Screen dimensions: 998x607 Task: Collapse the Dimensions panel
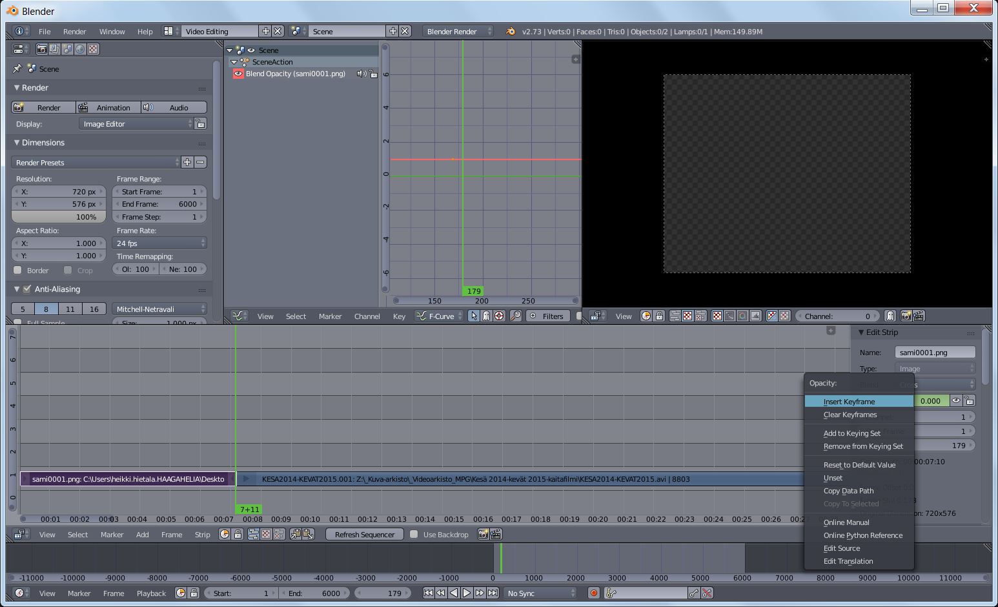pyautogui.click(x=17, y=142)
